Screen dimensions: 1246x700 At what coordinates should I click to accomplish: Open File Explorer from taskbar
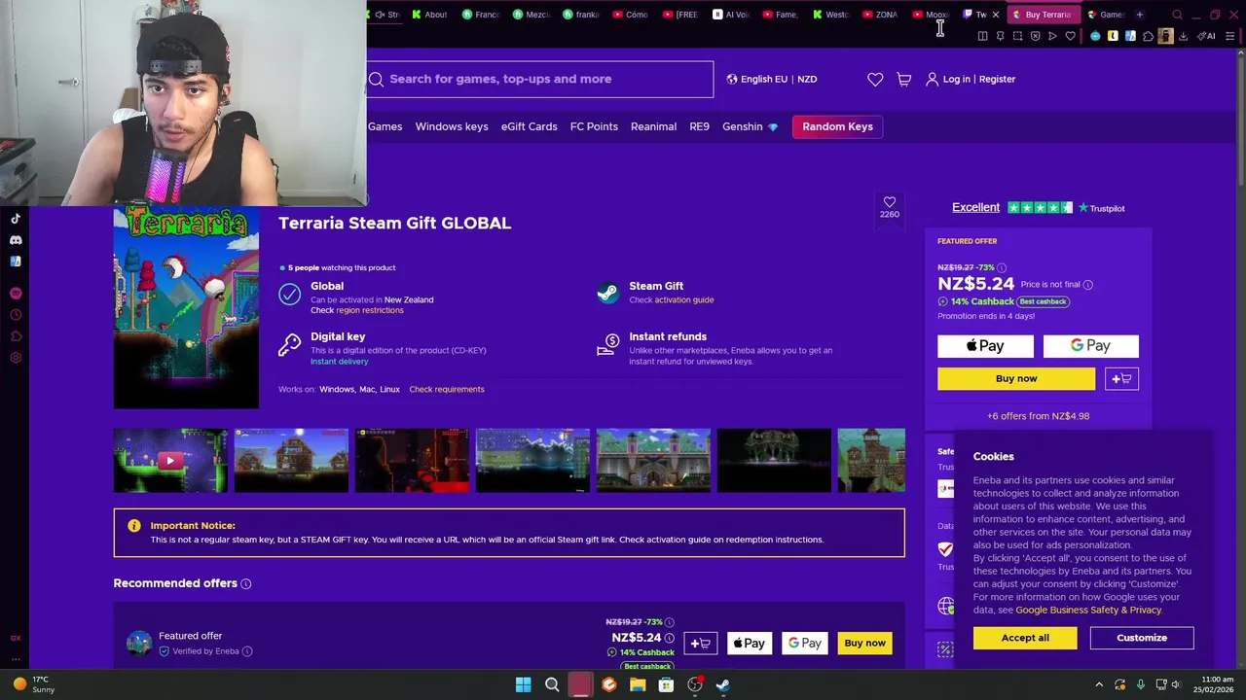coord(638,684)
